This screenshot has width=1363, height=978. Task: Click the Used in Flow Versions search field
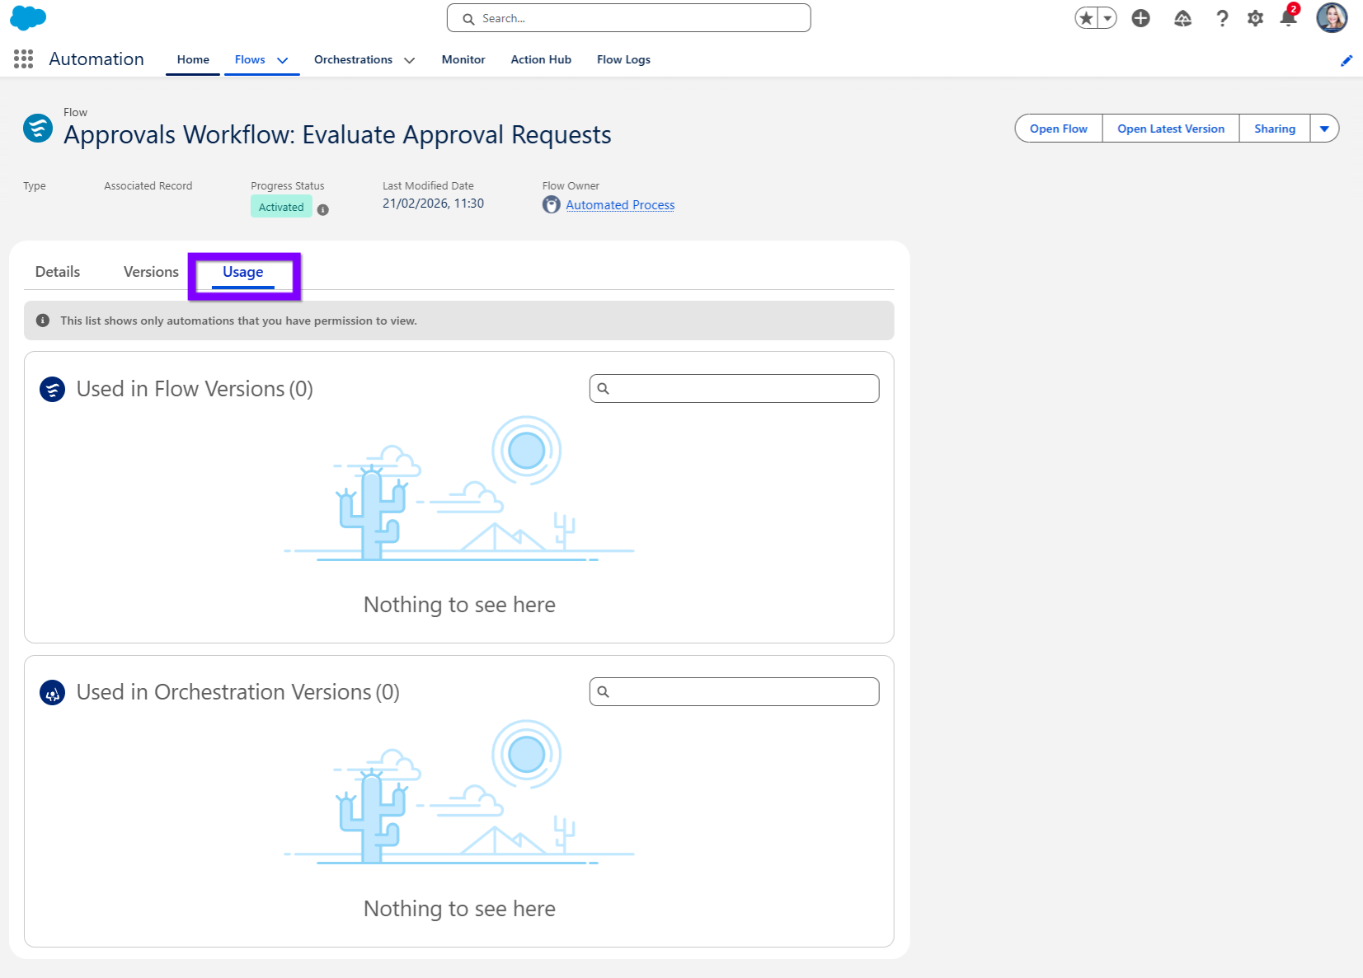742,389
